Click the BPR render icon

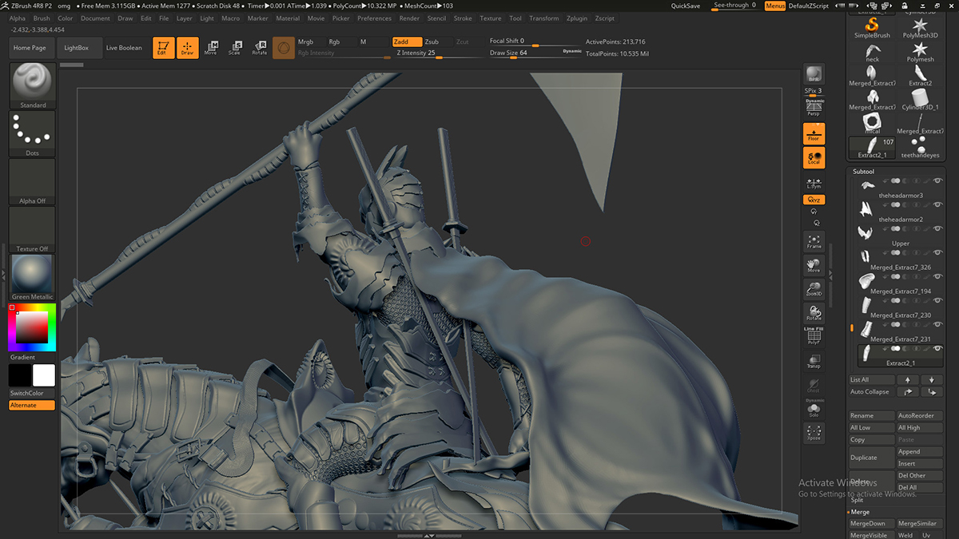814,73
